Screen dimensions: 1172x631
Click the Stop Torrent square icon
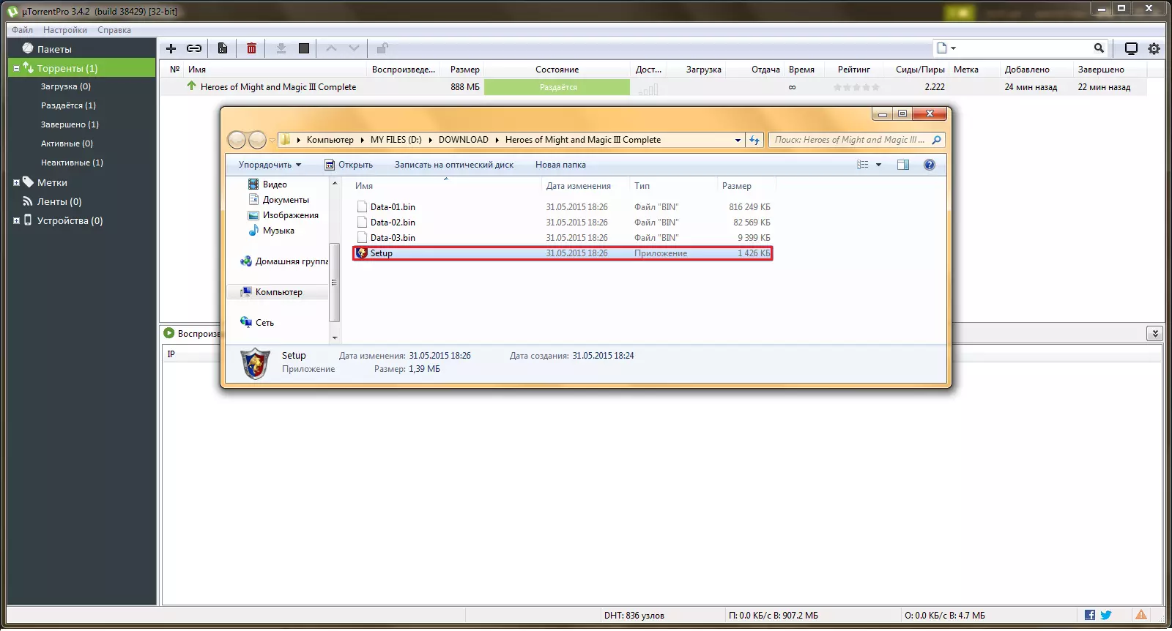tap(304, 48)
